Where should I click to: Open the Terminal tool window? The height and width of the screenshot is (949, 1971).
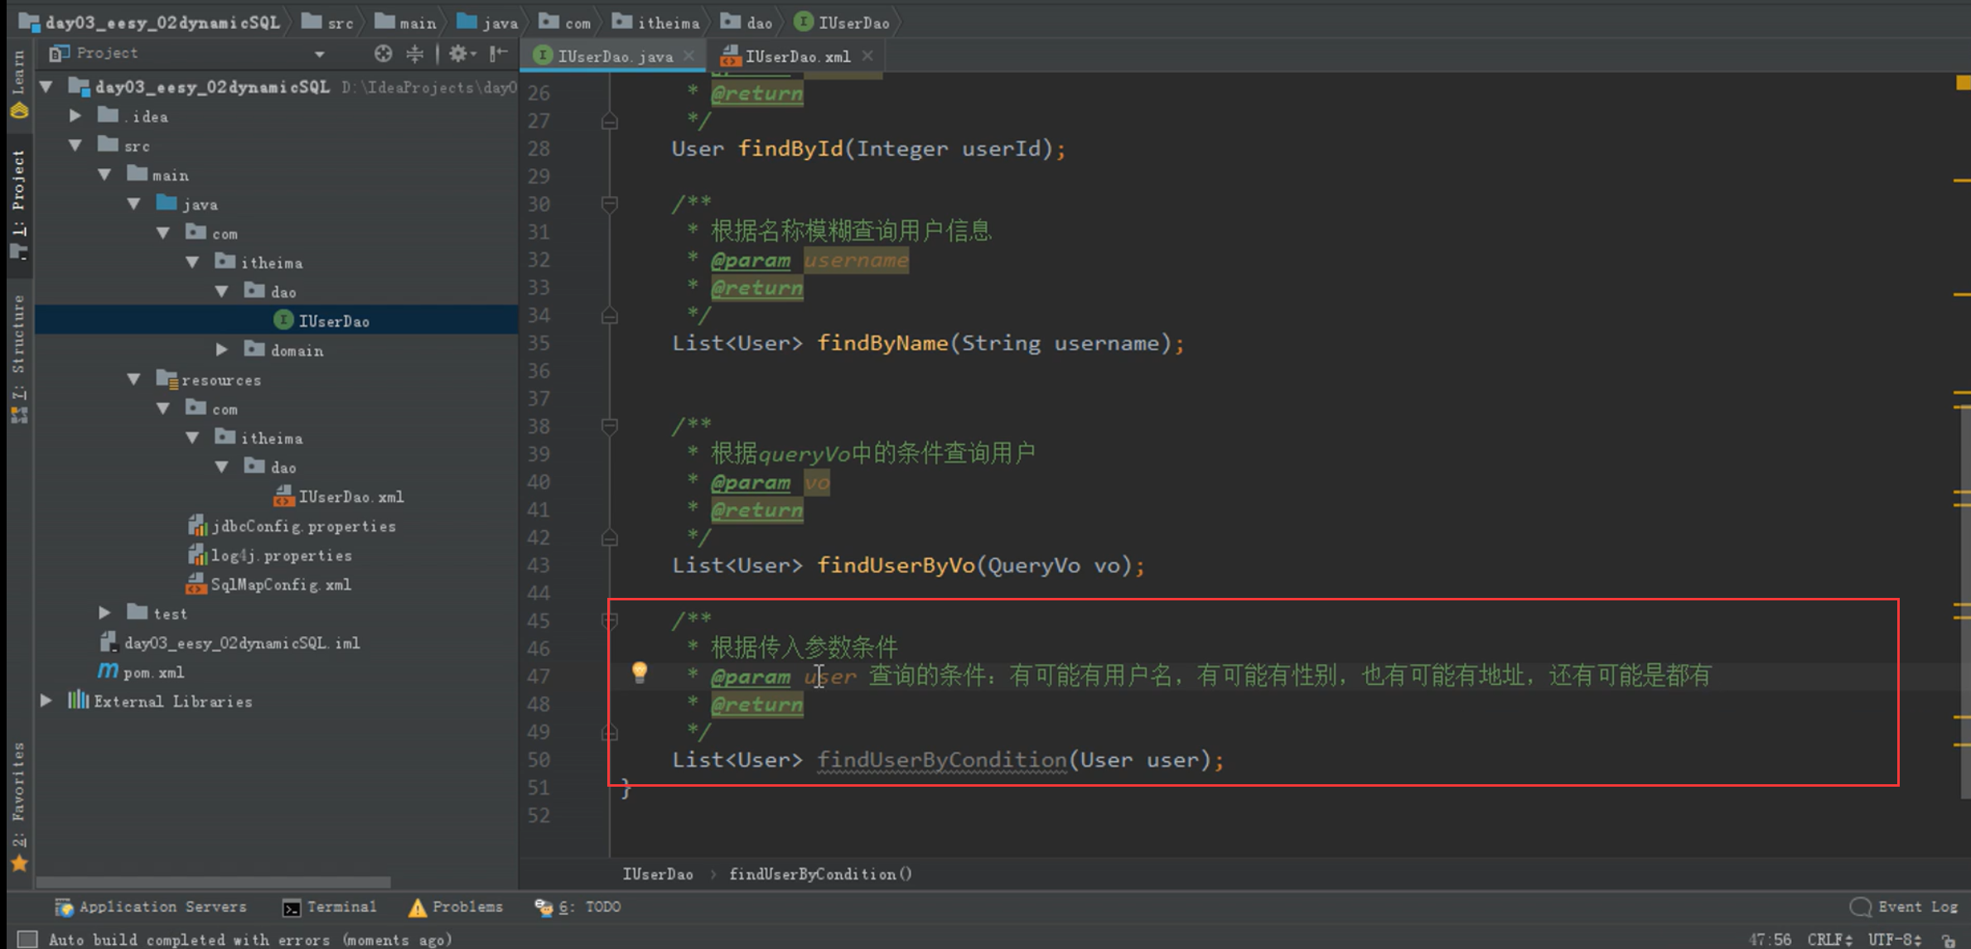(x=330, y=907)
